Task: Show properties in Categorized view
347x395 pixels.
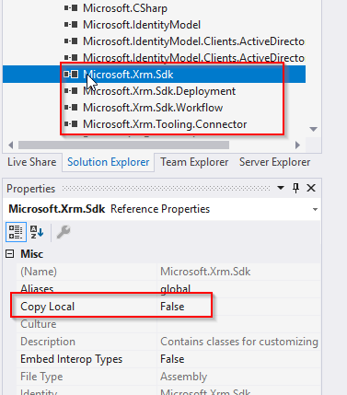Action: [16, 232]
